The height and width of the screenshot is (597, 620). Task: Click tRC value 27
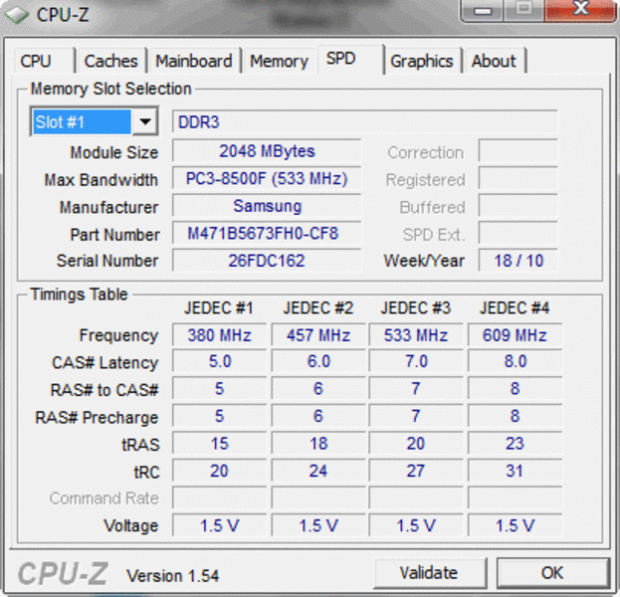coord(416,471)
